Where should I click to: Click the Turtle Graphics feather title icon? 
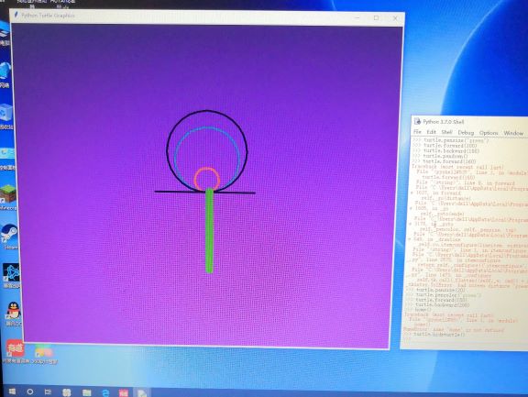(x=16, y=15)
